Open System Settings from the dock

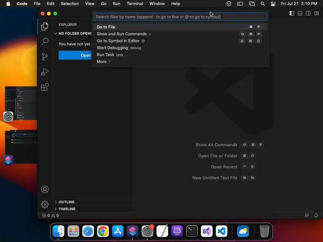point(148,231)
